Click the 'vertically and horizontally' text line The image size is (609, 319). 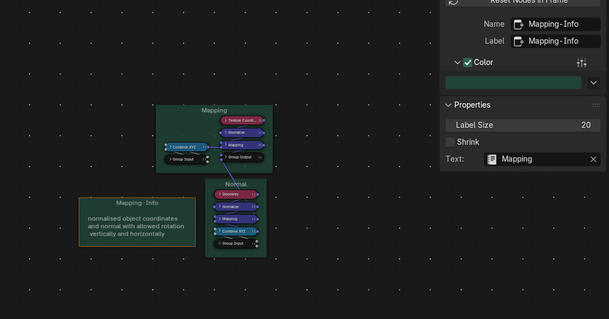pyautogui.click(x=127, y=234)
